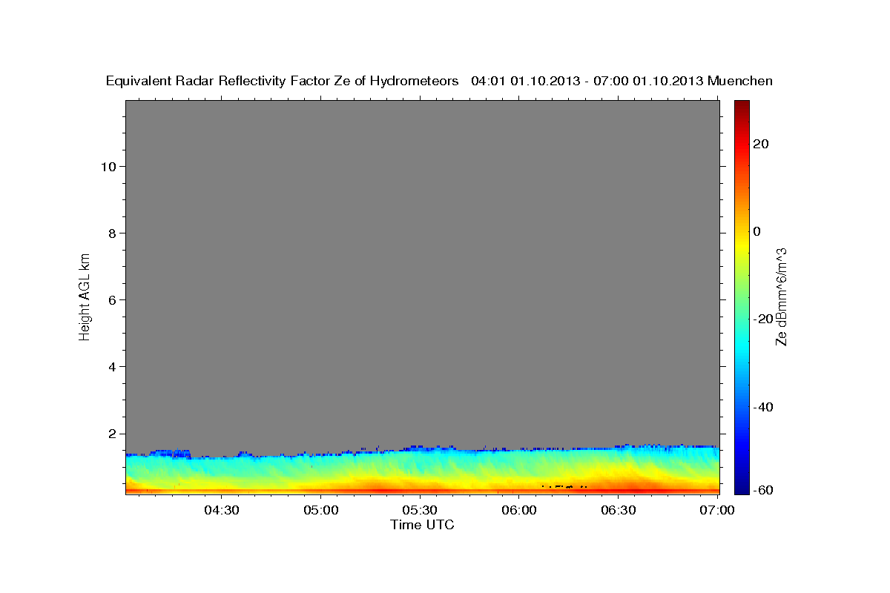This screenshot has width=890, height=593.
Task: Click the dark red top of the colorbar
Action: 742,106
